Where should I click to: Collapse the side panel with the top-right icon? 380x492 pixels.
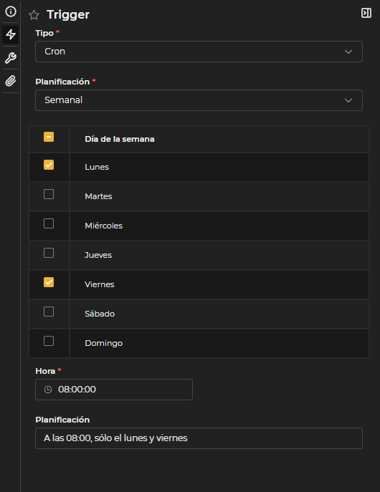coord(366,13)
